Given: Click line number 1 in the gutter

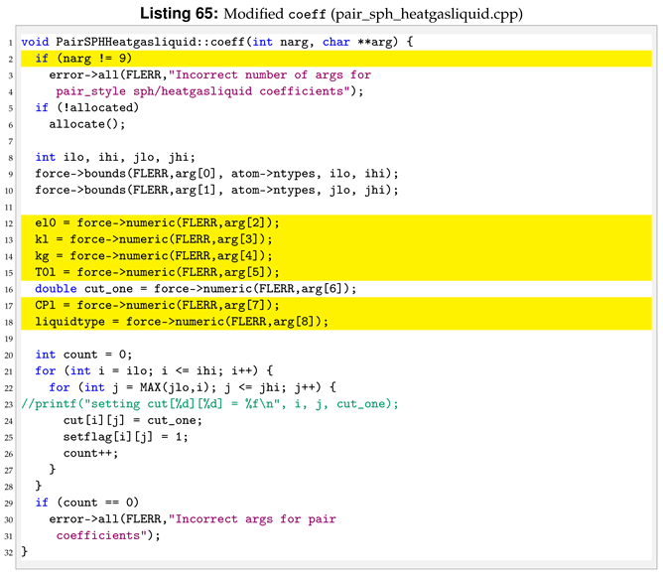Looking at the screenshot, I should (11, 43).
